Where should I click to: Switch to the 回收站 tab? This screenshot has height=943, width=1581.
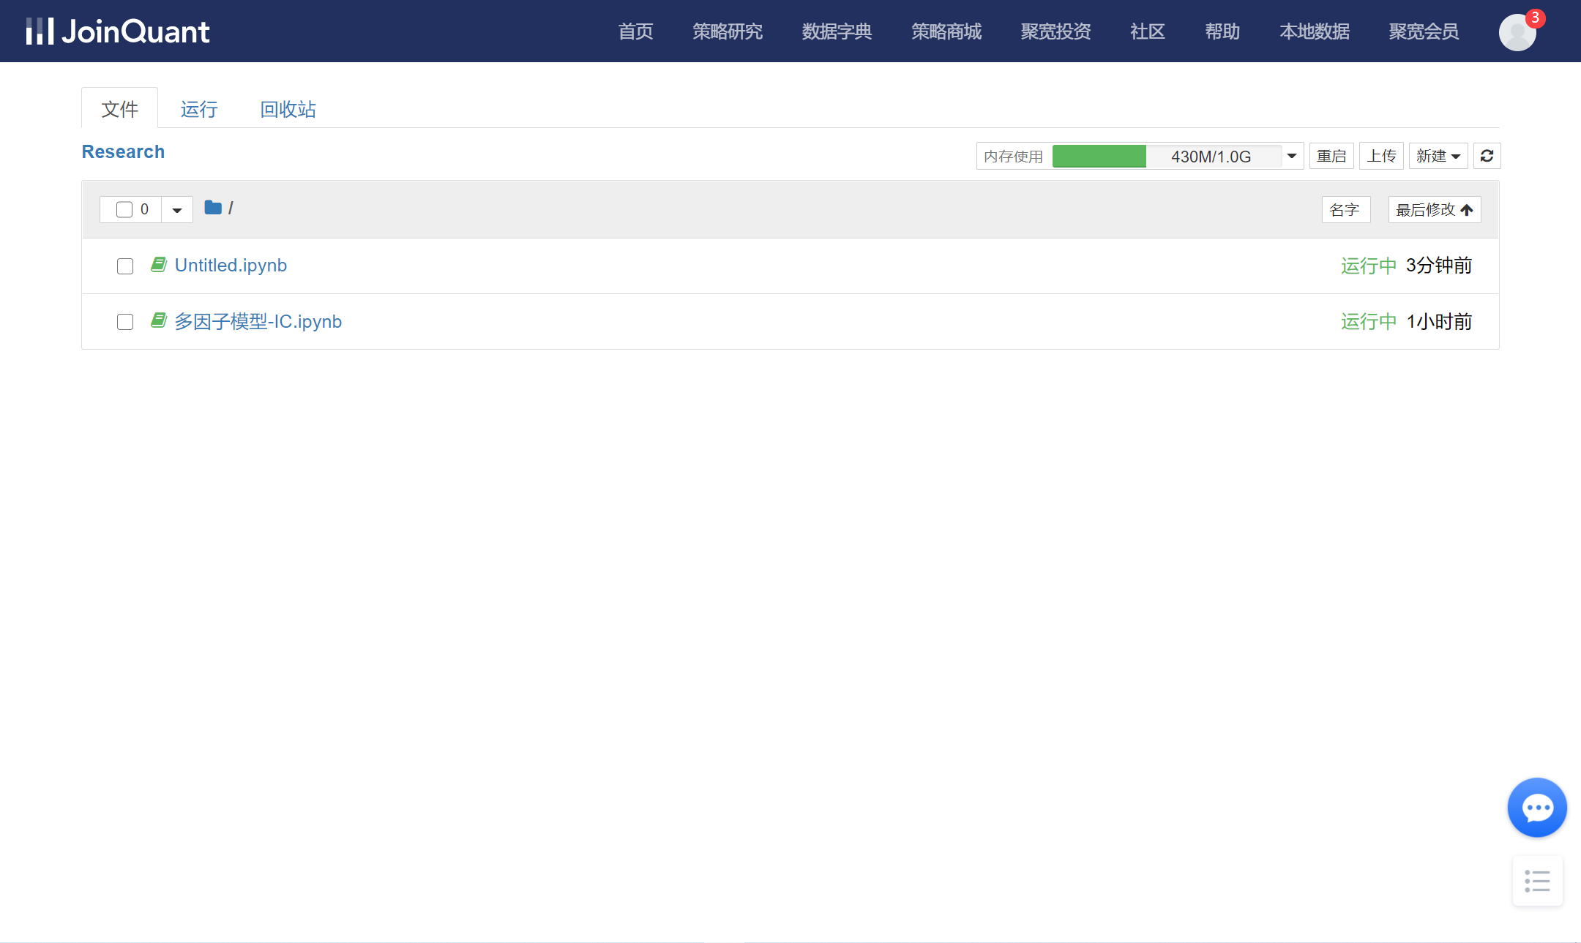click(x=287, y=108)
